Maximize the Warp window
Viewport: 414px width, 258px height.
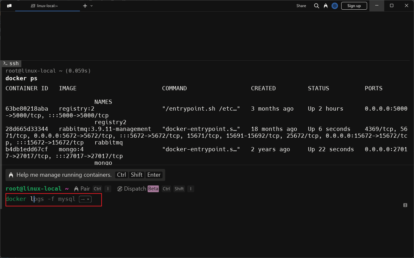point(392,6)
